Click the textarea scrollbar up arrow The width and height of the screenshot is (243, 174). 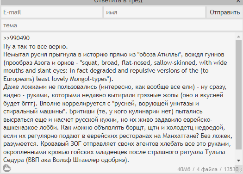(x=239, y=37)
